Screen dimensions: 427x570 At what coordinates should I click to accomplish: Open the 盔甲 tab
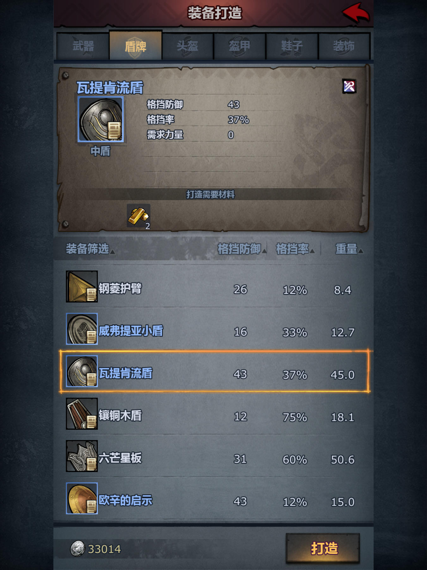coord(240,46)
